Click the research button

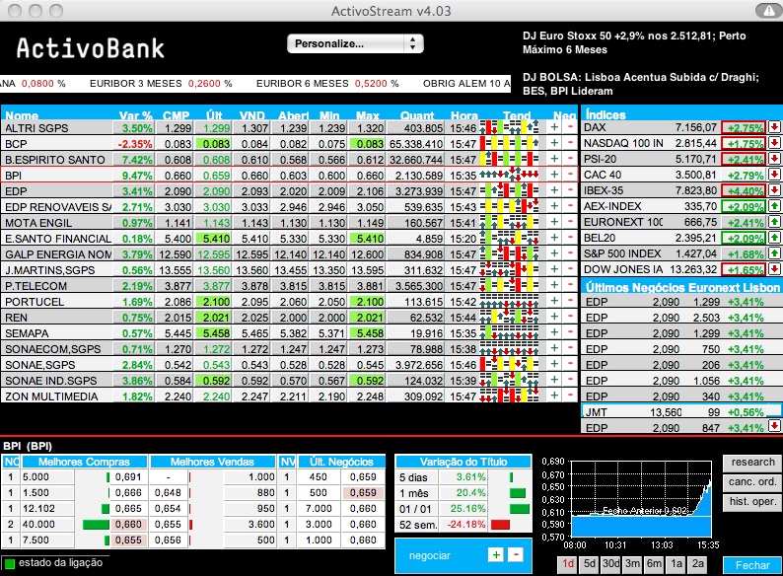752,463
